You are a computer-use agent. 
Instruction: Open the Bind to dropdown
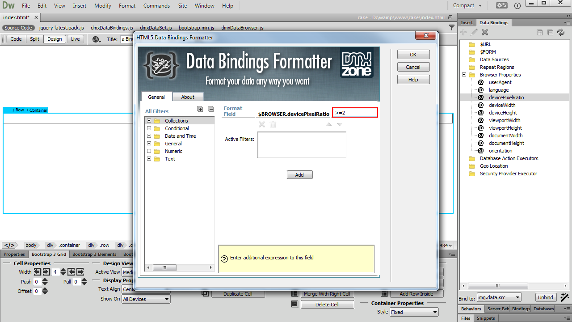click(x=499, y=297)
